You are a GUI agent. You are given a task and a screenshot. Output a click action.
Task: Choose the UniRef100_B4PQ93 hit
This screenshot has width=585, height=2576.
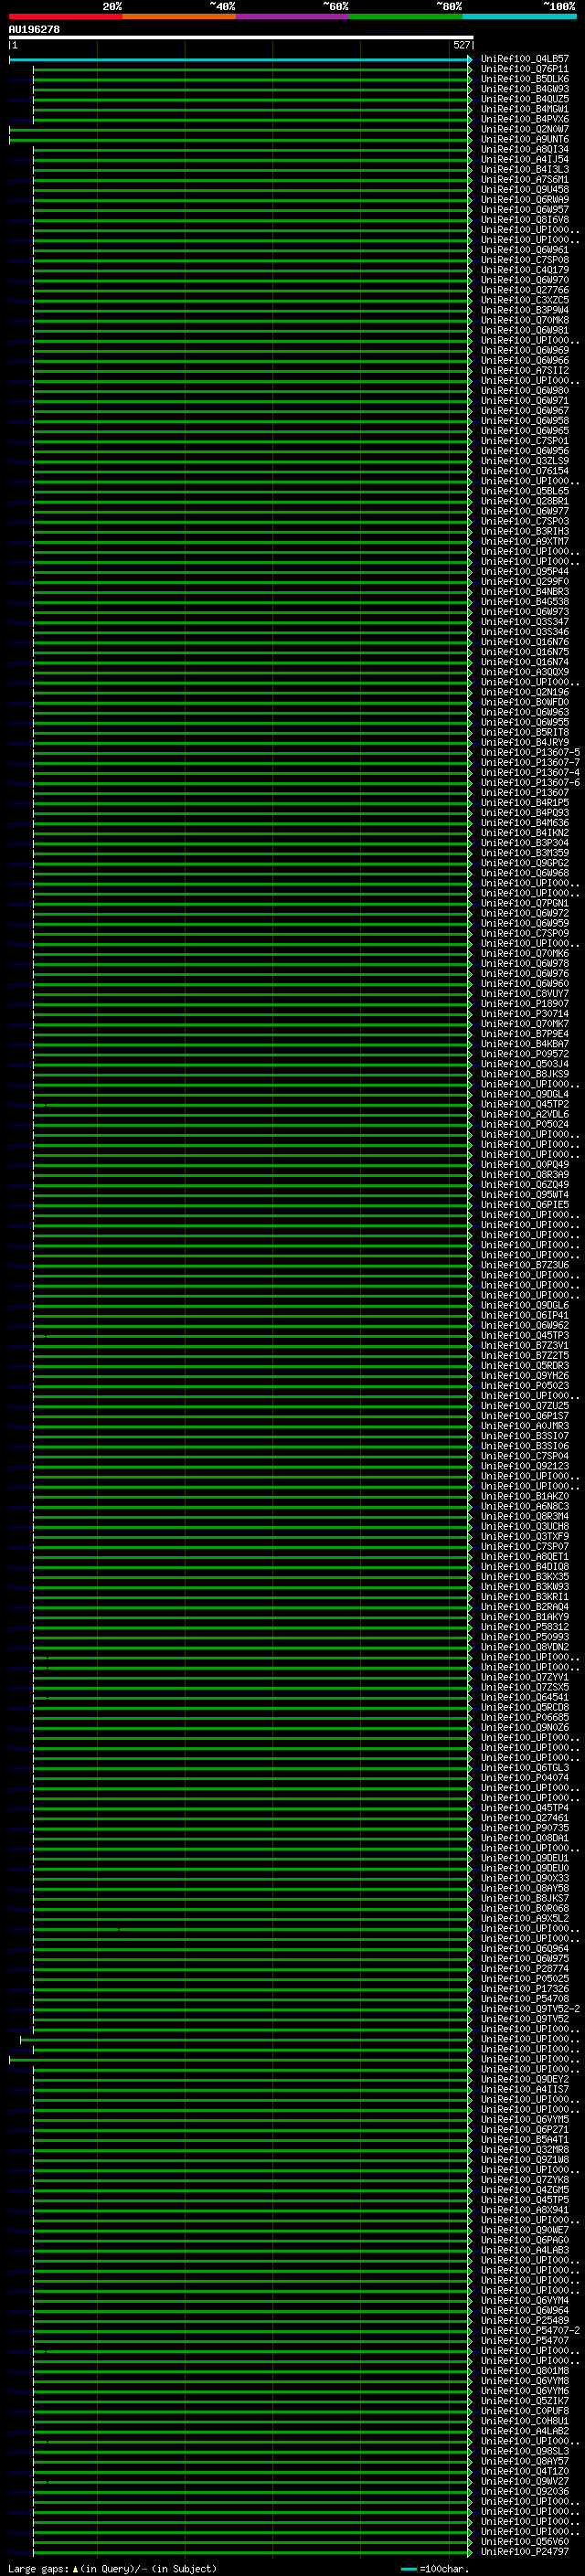coord(525,812)
